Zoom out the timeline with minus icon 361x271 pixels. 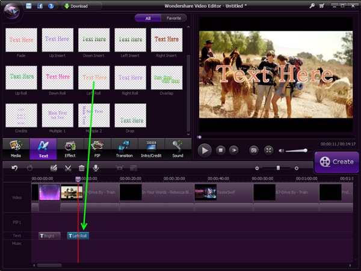click(257, 168)
